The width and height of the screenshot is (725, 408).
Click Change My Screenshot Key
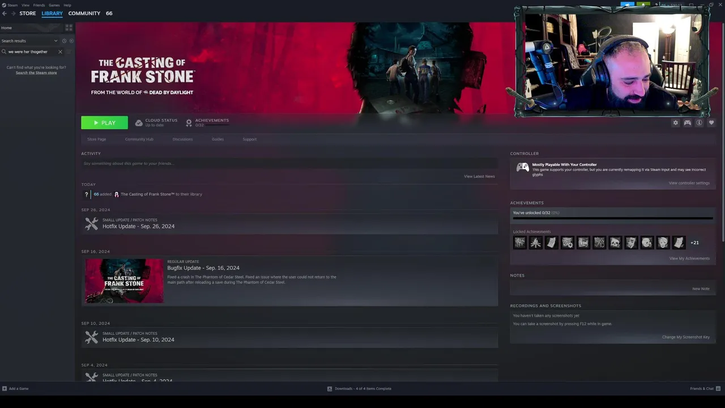(x=685, y=337)
